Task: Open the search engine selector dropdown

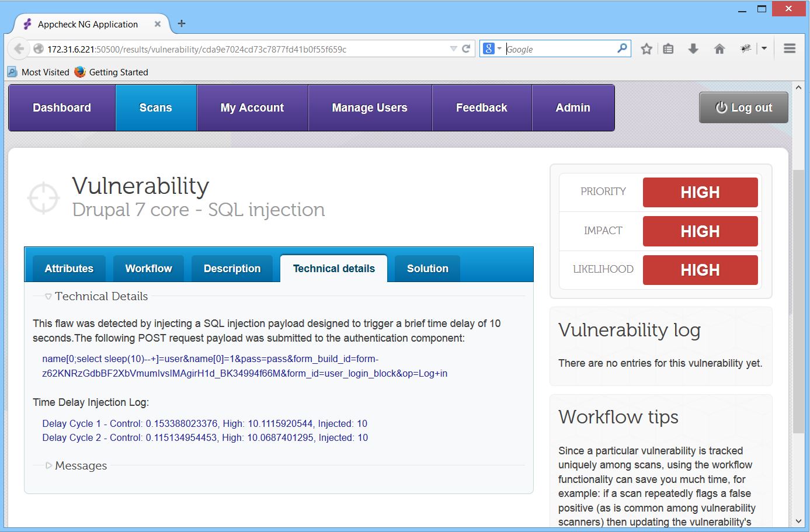Action: [x=492, y=49]
